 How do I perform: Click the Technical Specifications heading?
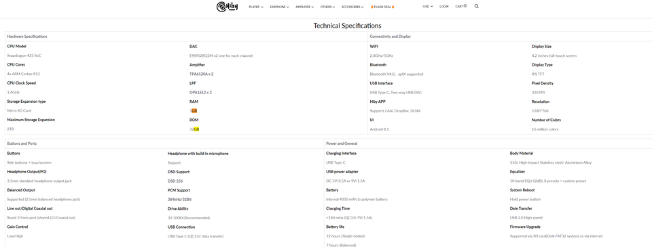347,26
